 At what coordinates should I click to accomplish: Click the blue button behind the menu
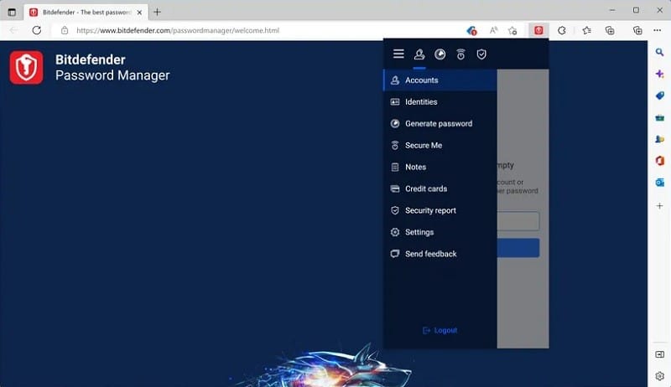(x=518, y=248)
